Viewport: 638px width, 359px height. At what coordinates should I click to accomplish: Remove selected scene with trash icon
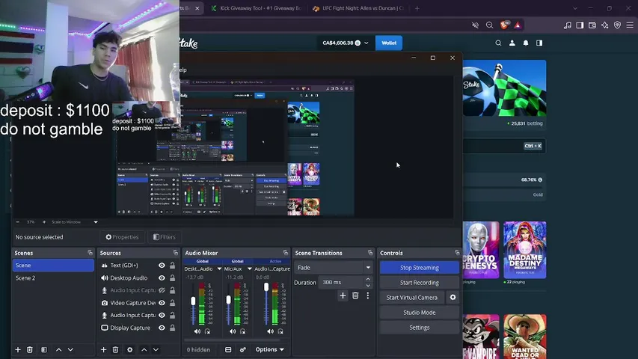point(30,349)
